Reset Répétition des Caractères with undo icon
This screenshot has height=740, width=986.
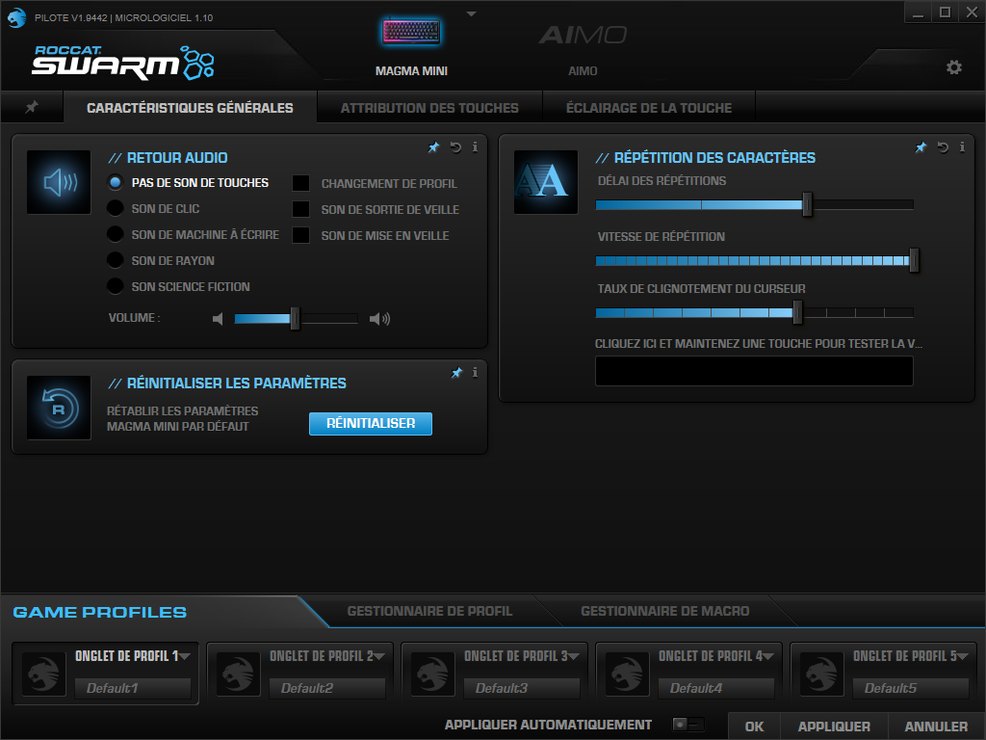(943, 147)
